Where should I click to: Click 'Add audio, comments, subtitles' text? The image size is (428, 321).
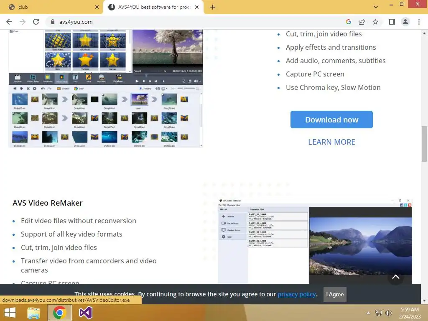336,61
